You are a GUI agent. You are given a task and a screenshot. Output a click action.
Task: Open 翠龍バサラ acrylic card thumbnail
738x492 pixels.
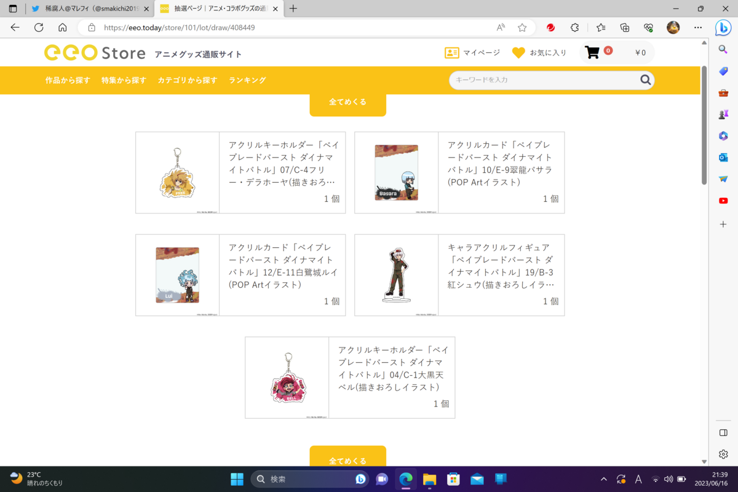397,173
